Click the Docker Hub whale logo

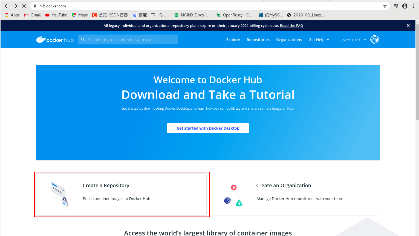click(55, 40)
